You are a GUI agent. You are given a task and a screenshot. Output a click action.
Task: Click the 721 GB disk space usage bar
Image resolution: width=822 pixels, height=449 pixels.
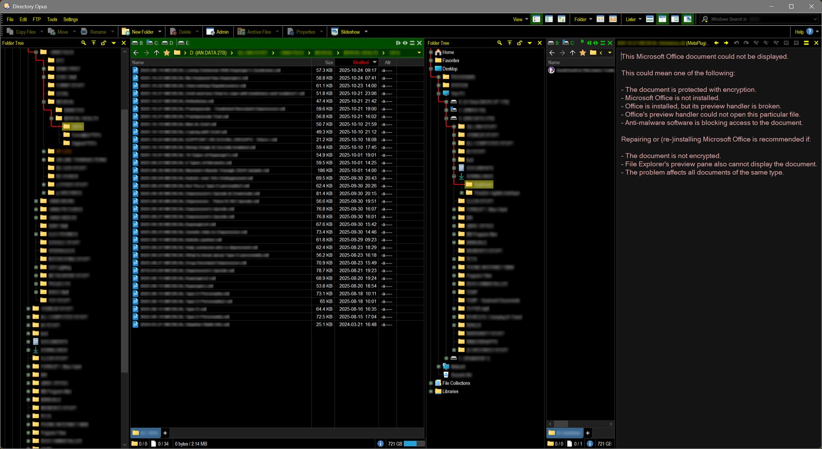(414, 443)
